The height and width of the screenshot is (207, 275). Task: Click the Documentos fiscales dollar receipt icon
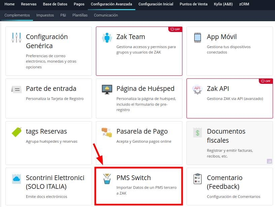[x=198, y=132]
